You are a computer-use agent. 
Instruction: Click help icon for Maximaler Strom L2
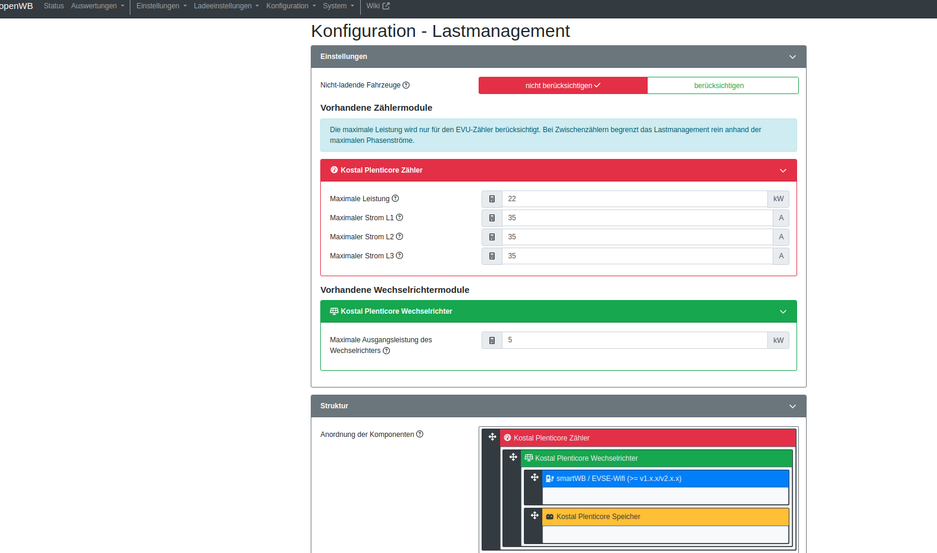pos(399,236)
